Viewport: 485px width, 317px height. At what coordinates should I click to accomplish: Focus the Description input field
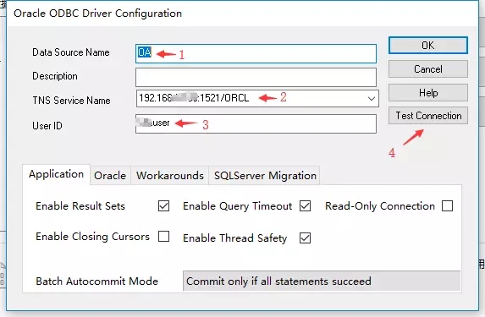(x=256, y=77)
